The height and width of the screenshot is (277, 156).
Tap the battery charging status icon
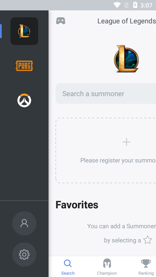[x=135, y=5]
